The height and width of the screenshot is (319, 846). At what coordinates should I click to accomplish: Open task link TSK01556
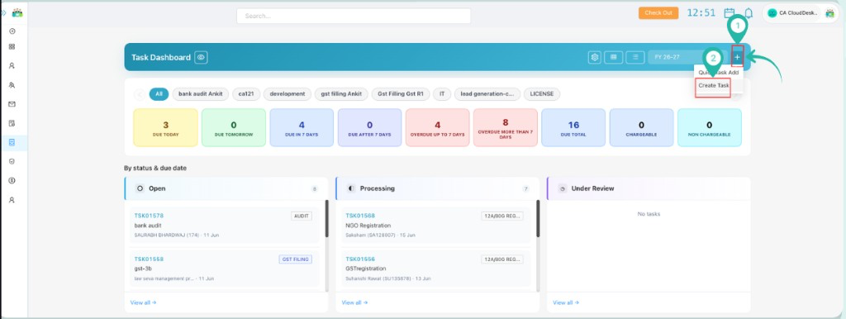pyautogui.click(x=360, y=259)
